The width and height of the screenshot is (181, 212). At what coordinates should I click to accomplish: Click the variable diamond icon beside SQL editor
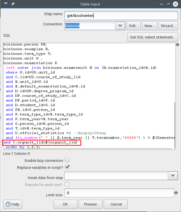[x=177, y=45]
